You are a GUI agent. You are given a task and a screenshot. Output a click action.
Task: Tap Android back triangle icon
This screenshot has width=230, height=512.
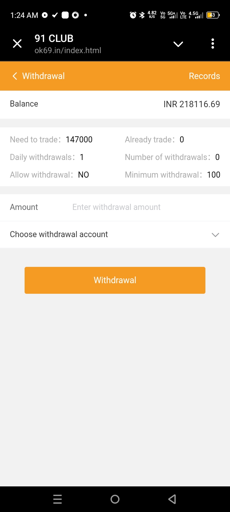(172, 499)
